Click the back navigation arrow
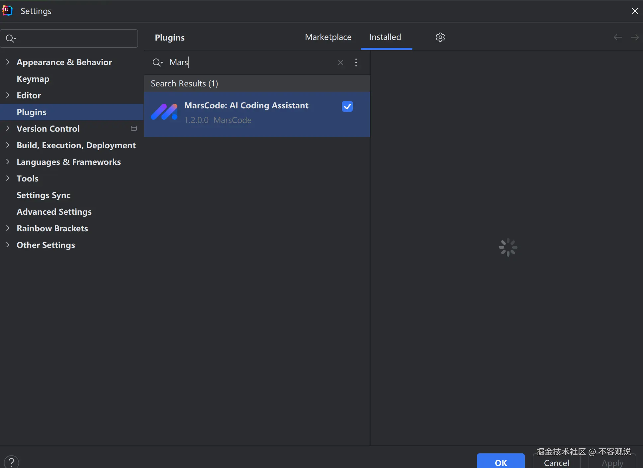Image resolution: width=643 pixels, height=468 pixels. tap(617, 37)
